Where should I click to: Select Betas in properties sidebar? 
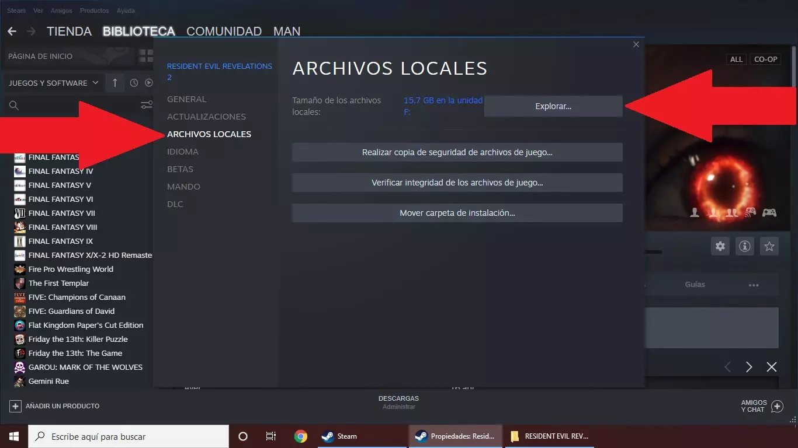[x=180, y=169]
